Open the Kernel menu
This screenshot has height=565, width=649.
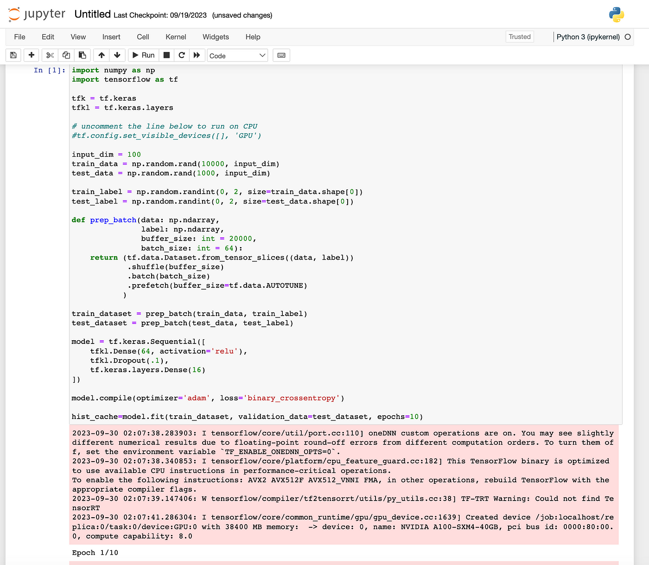(176, 37)
